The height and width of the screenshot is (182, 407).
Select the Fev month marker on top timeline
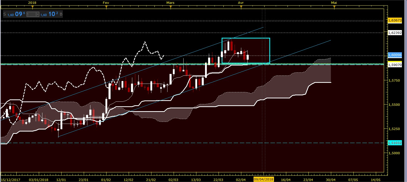coord(106,3)
